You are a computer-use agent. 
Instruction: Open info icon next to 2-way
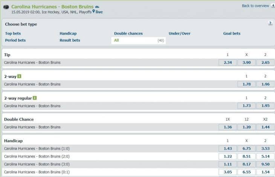point(19,76)
